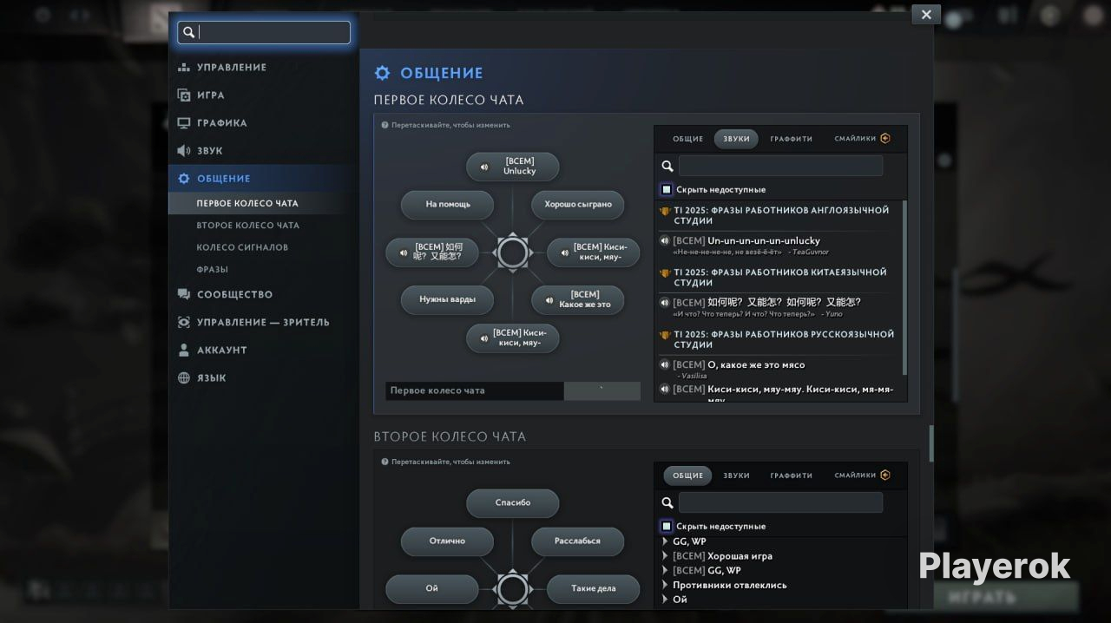Click the Управление sidebar icon
The image size is (1111, 623).
point(184,68)
